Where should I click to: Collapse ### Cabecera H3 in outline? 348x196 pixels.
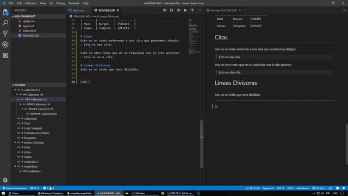click(18, 99)
